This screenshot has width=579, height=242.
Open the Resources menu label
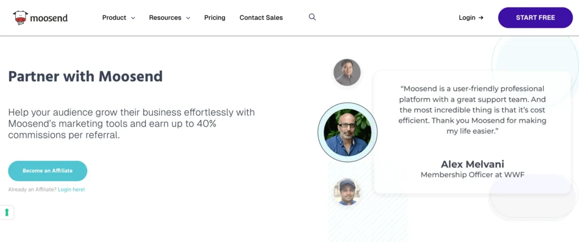165,17
